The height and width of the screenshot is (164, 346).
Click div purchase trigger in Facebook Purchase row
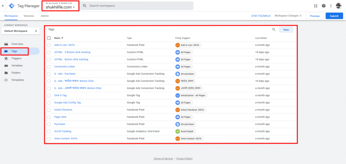point(186,124)
